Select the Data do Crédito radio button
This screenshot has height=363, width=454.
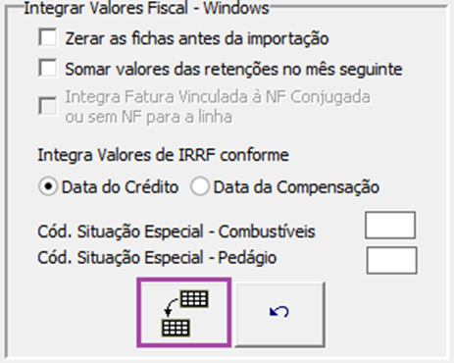[x=48, y=186]
